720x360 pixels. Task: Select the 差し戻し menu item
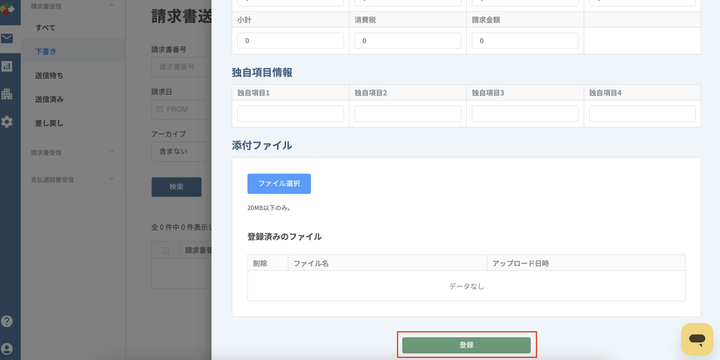pos(49,123)
